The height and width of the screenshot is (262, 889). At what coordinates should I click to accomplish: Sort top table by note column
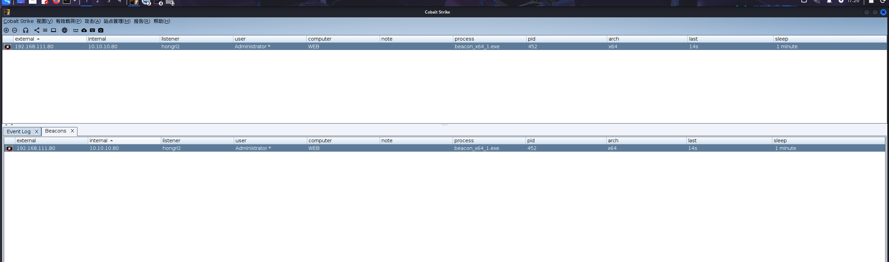click(x=416, y=39)
